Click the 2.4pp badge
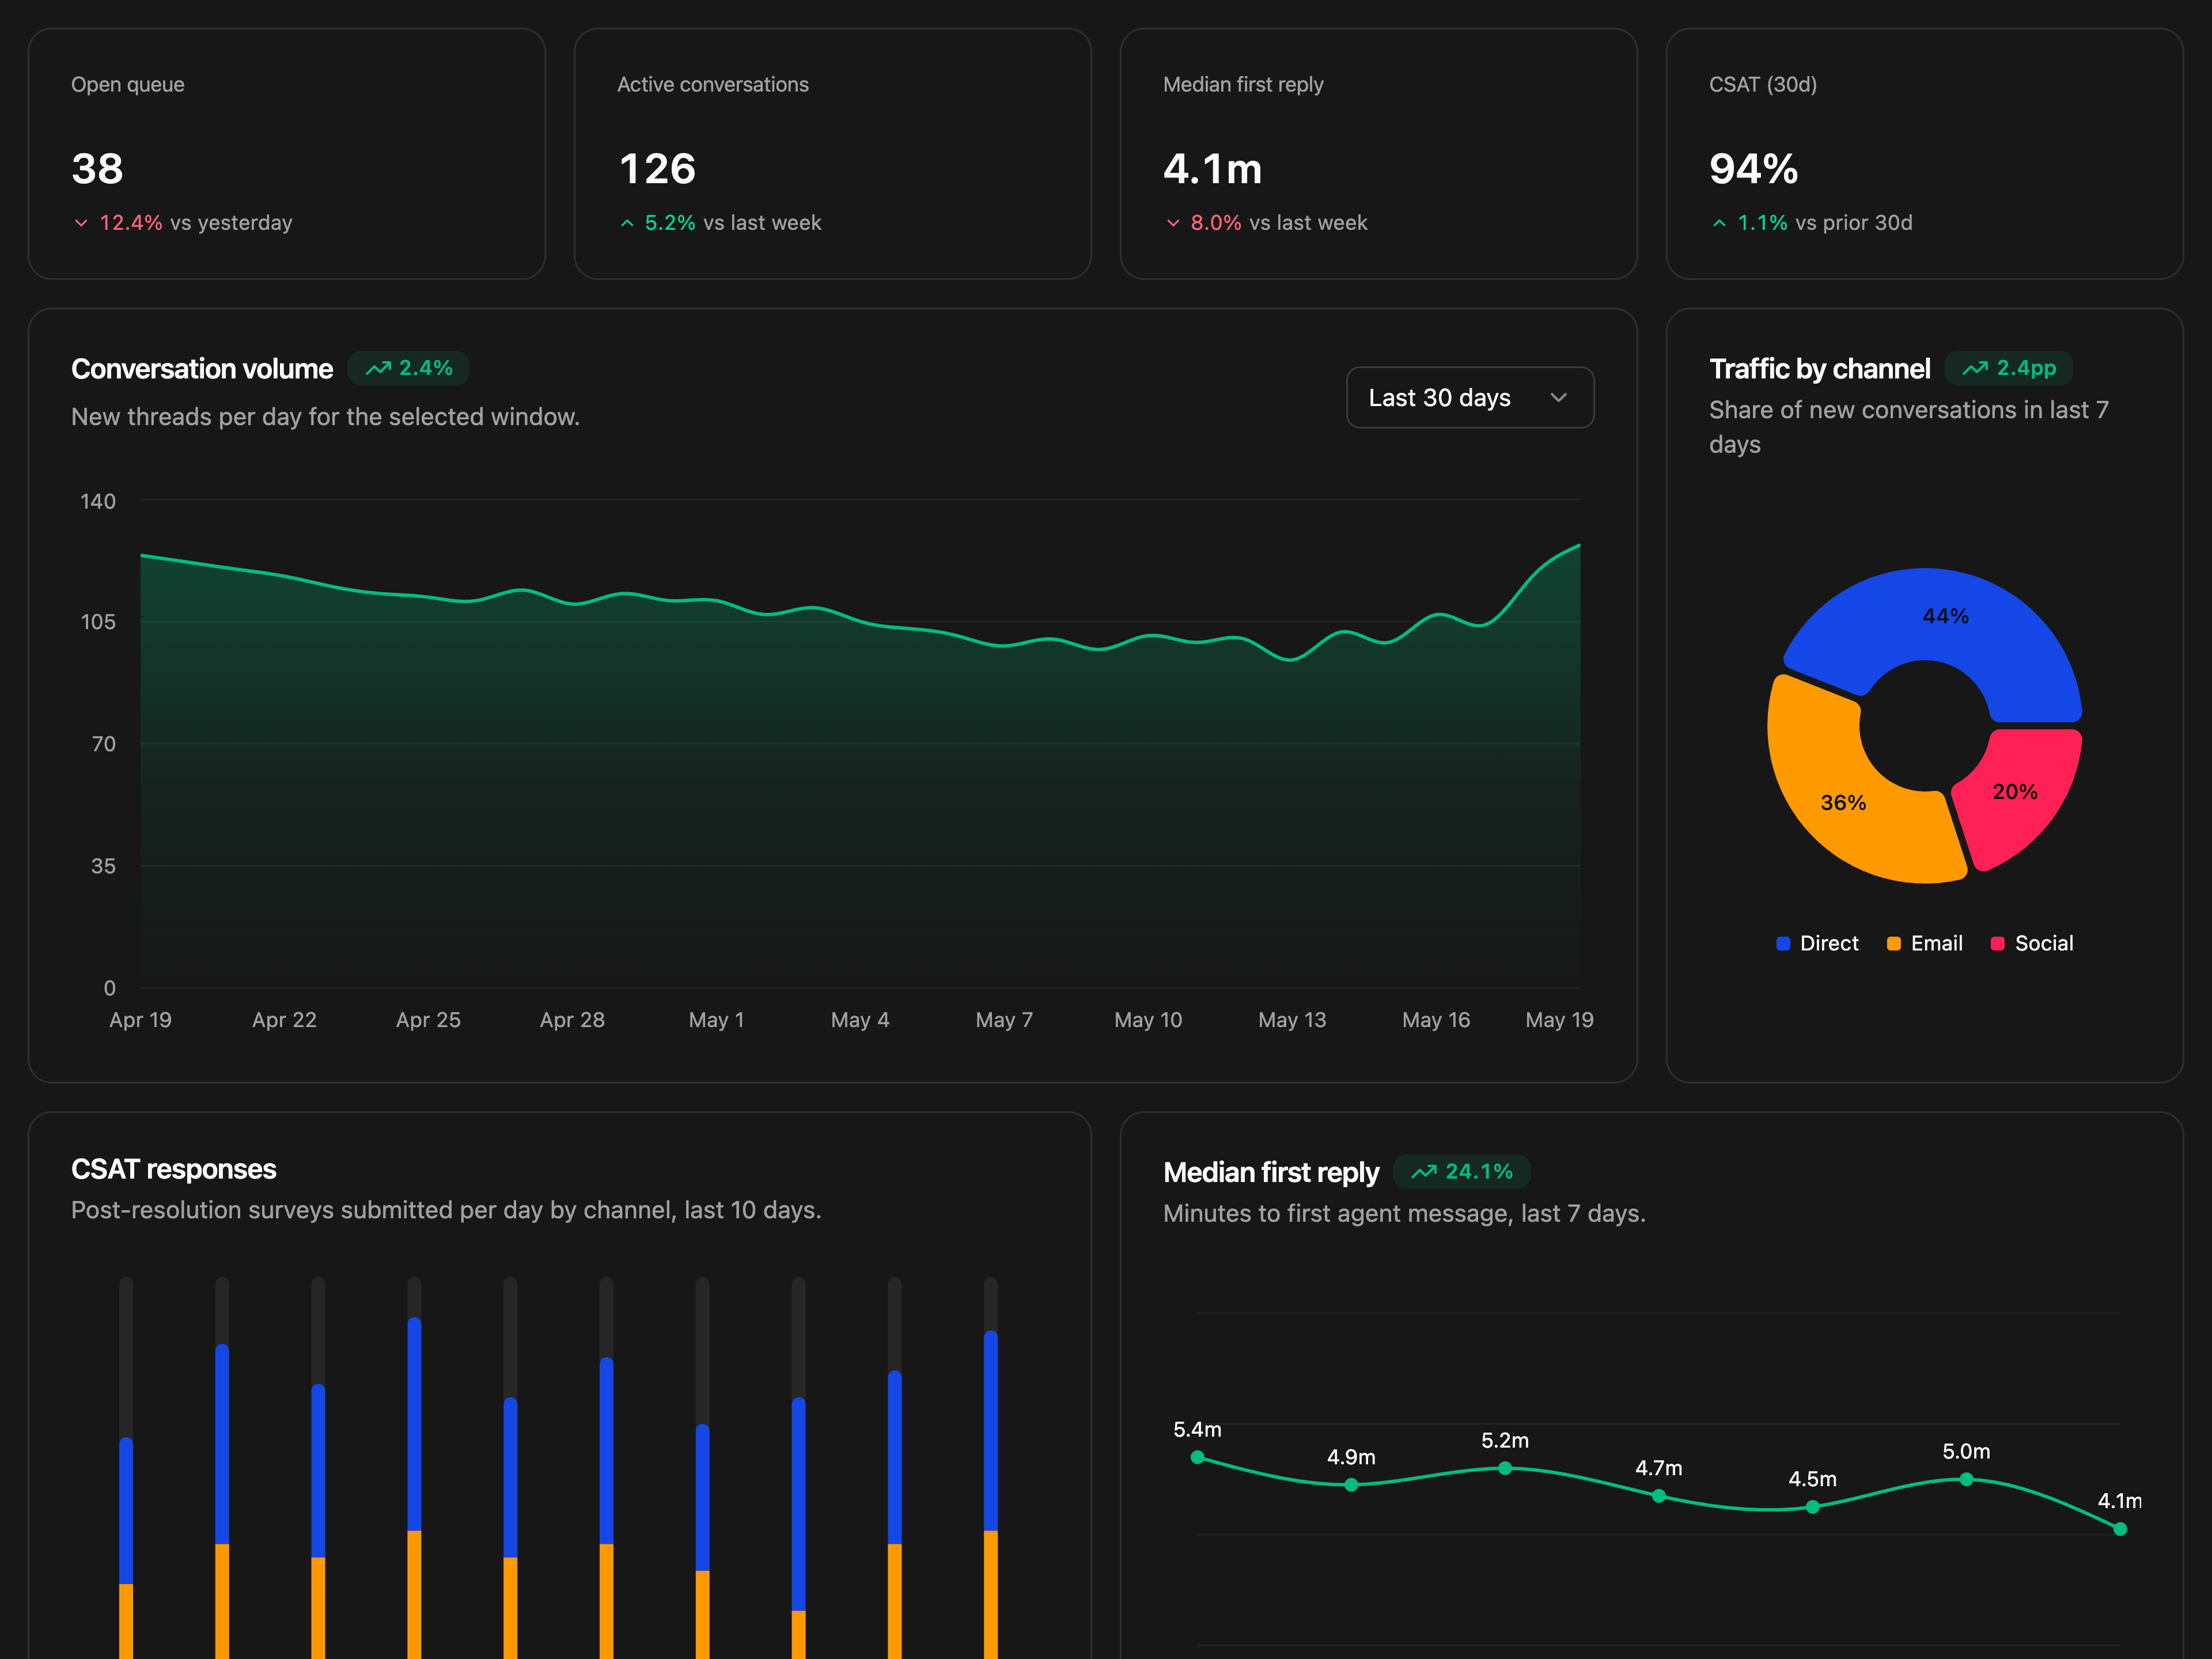 [x=2009, y=368]
